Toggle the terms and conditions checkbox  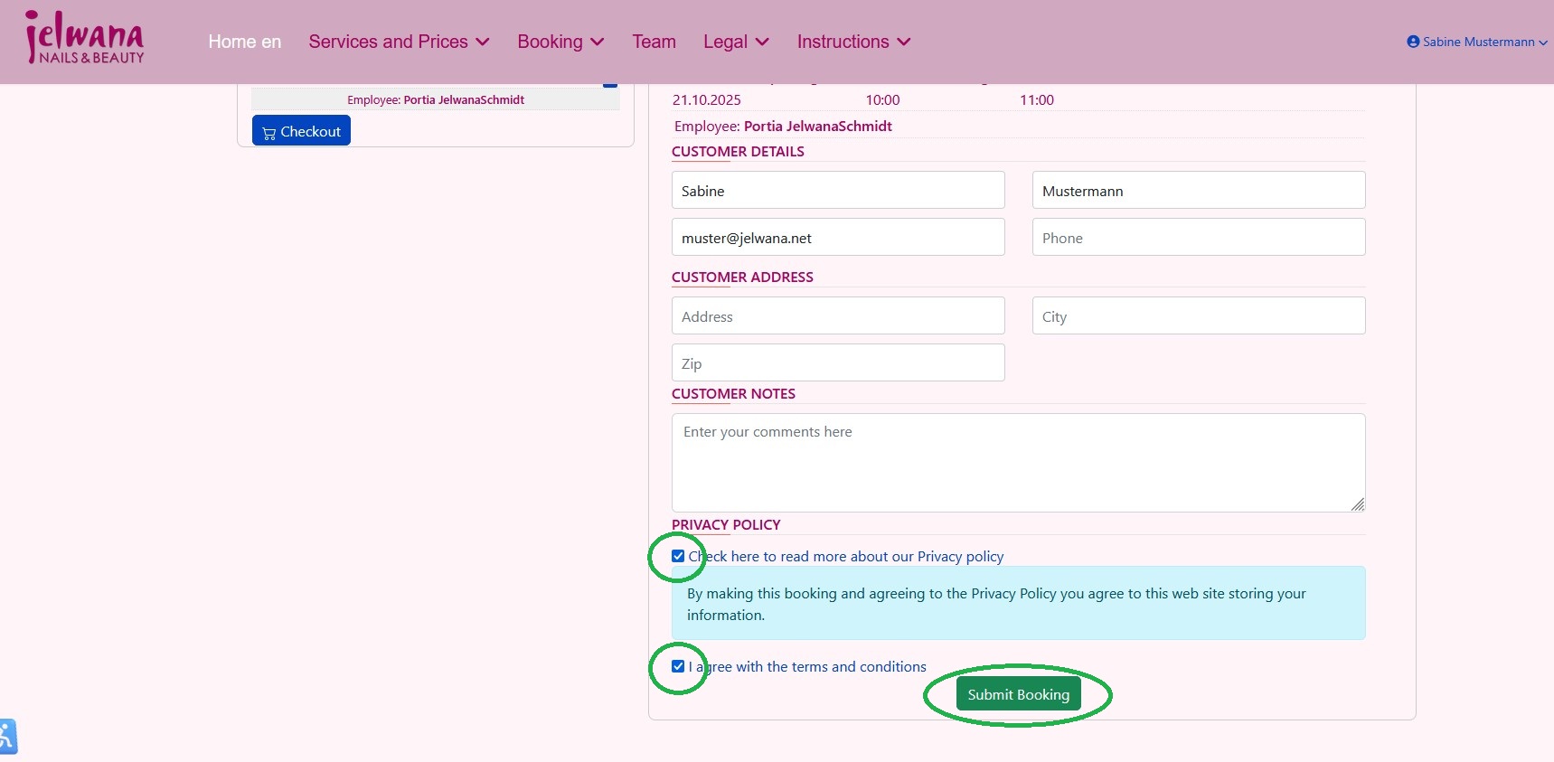pos(678,667)
